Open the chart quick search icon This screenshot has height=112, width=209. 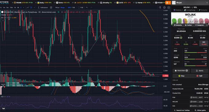(x=160, y=8)
